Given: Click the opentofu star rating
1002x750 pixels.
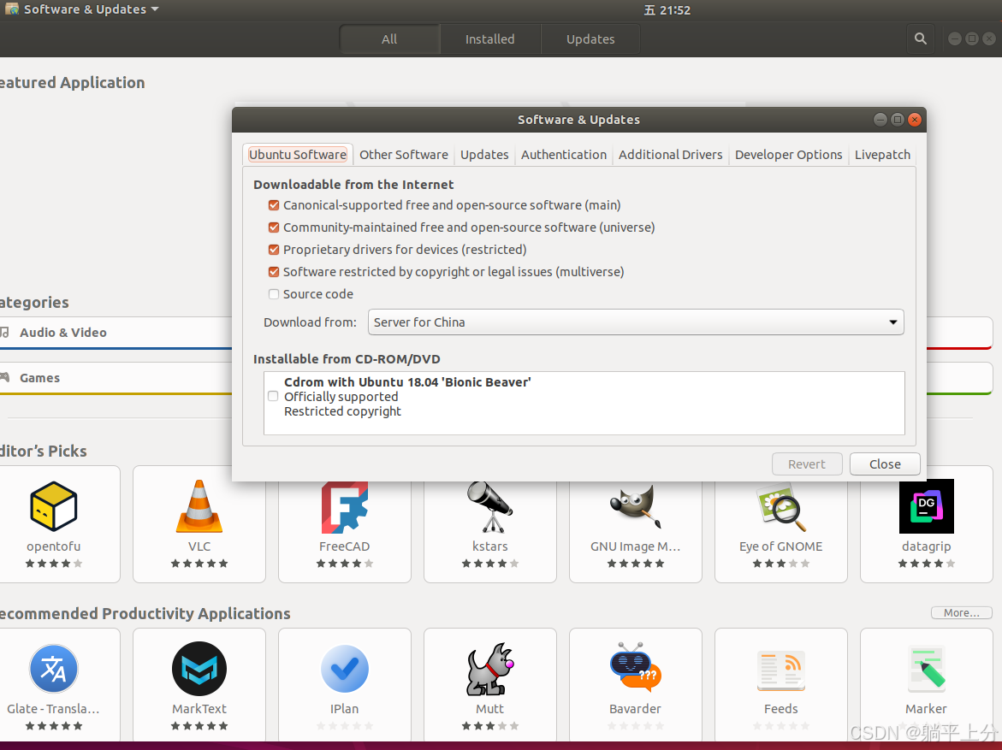Looking at the screenshot, I should point(54,564).
